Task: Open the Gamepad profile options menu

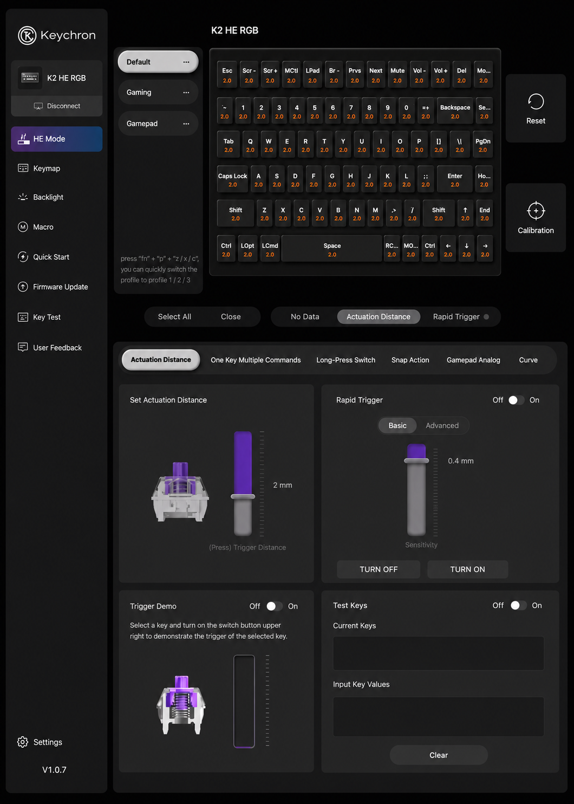Action: (x=186, y=124)
